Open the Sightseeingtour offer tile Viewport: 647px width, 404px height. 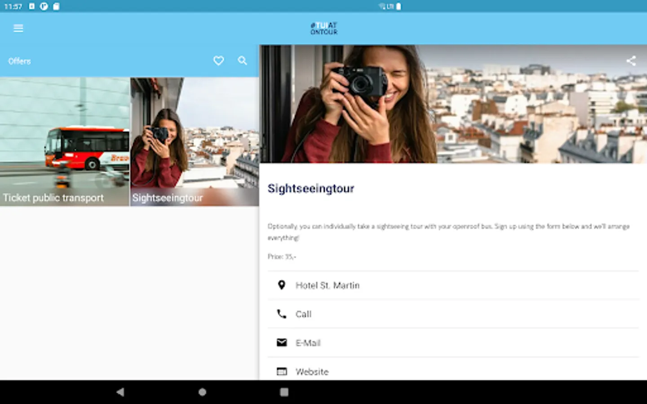pos(193,141)
